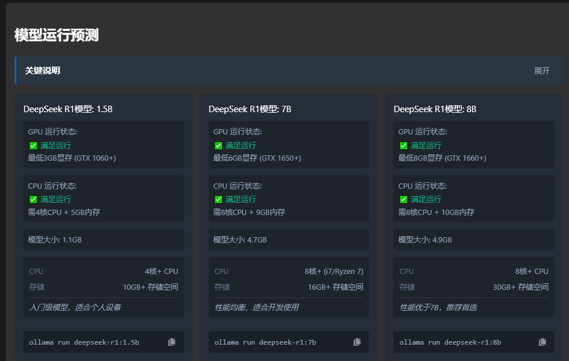Click the 模型运行预测 page heading

click(57, 35)
